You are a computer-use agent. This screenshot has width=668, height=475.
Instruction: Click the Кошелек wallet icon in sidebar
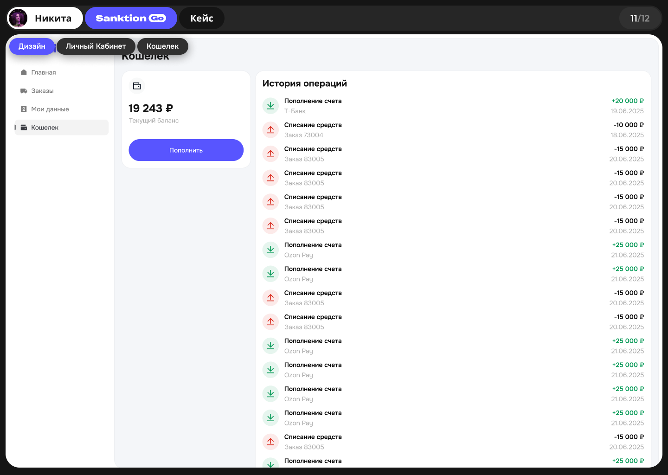[x=24, y=128]
